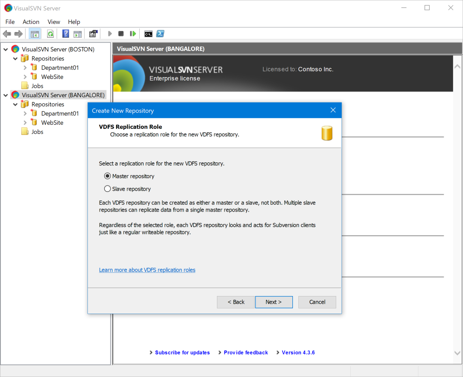Screen dimensions: 463x377
Task: Click the Properties toolbar icon
Action: point(93,34)
